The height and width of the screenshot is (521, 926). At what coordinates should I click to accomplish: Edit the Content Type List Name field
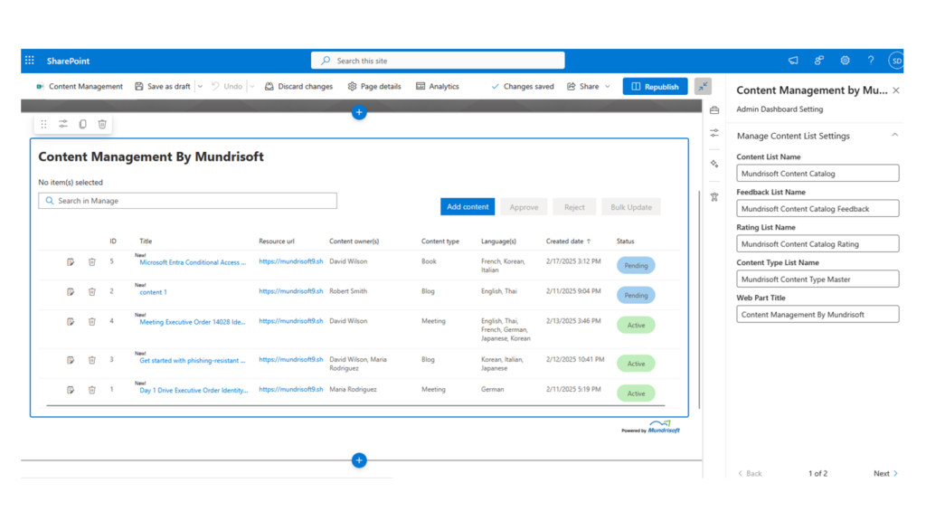[x=817, y=279]
